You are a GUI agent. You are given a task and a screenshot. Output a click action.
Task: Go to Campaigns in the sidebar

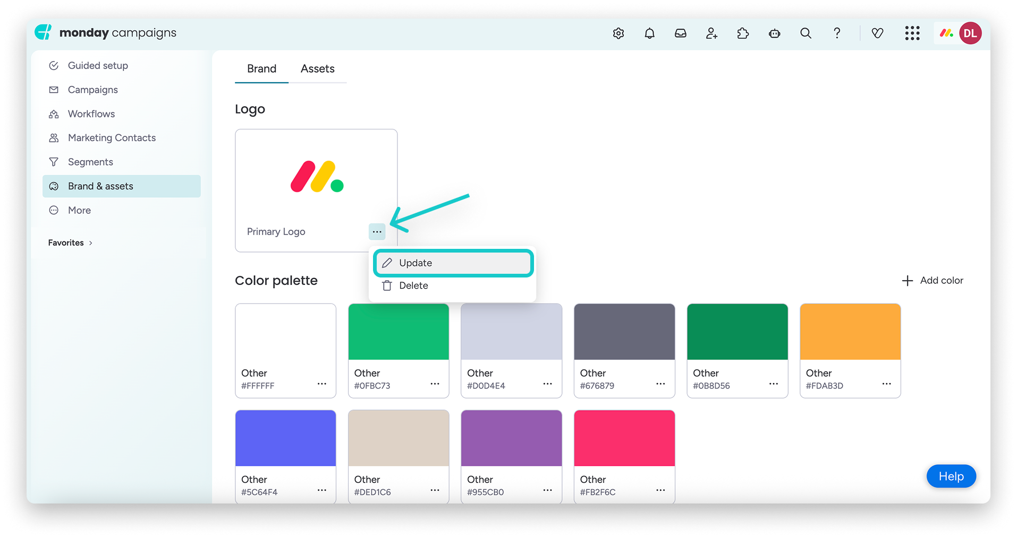tap(122, 90)
